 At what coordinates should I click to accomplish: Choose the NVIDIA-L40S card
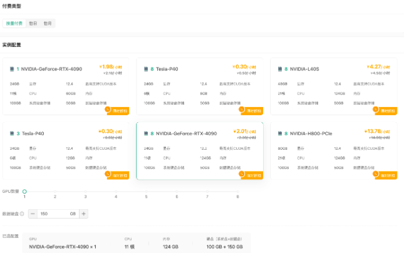click(x=334, y=86)
